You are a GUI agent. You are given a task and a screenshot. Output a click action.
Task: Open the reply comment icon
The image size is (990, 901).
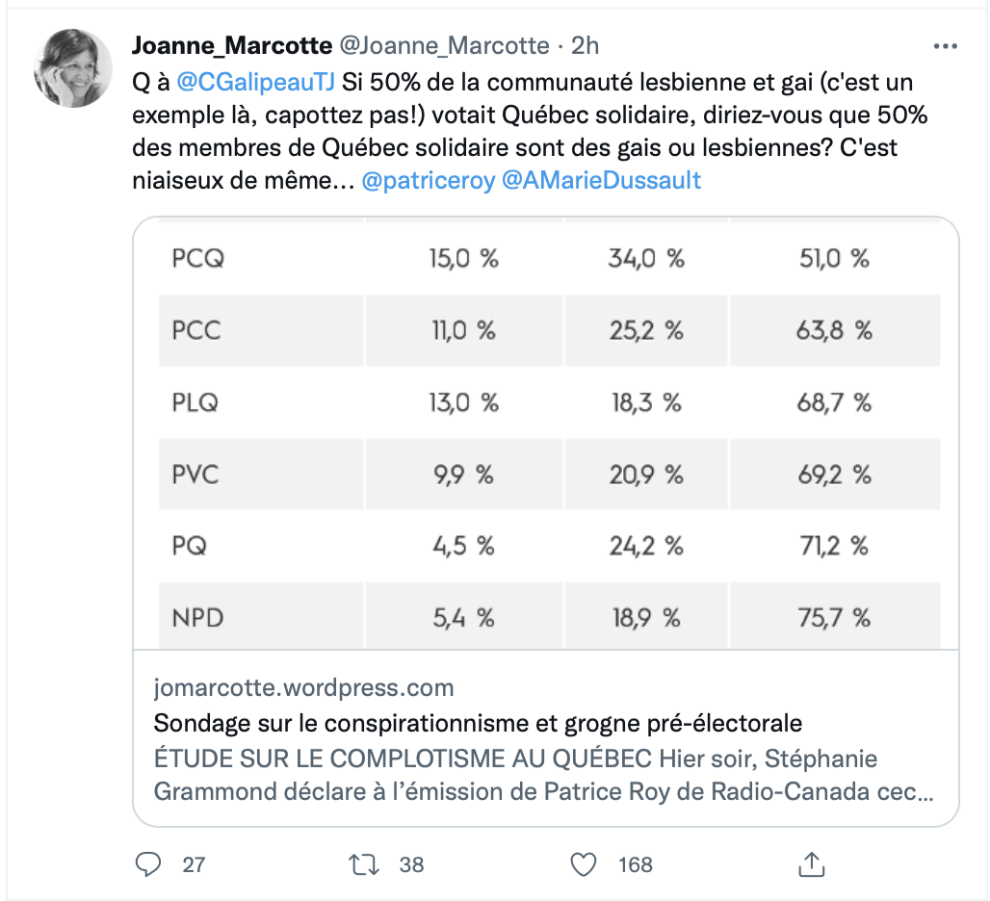pos(148,863)
